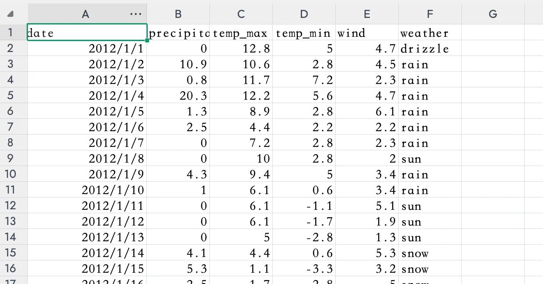Click the "date" header cell
Image resolution: width=543 pixels, height=284 pixels.
tap(87, 32)
